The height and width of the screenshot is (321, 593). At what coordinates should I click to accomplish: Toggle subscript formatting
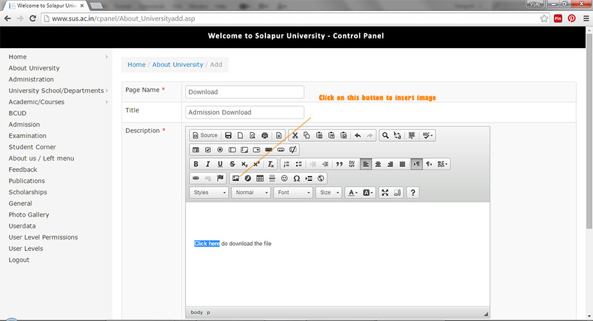244,164
